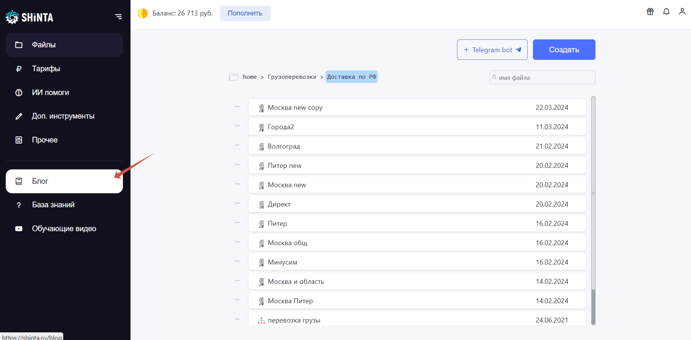
Task: Open the Блог page
Action: click(x=64, y=181)
